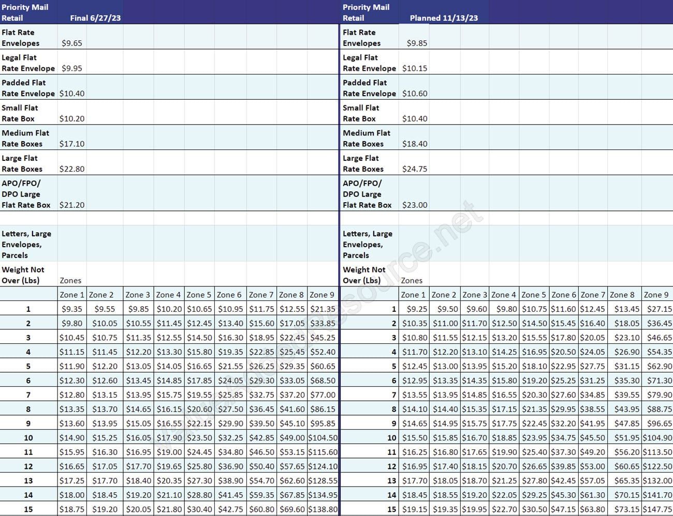Select the Legal Flat Rate Envelope $10.15 cell

pyautogui.click(x=415, y=68)
